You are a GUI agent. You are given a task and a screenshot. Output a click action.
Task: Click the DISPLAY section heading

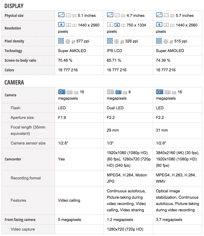click(14, 6)
